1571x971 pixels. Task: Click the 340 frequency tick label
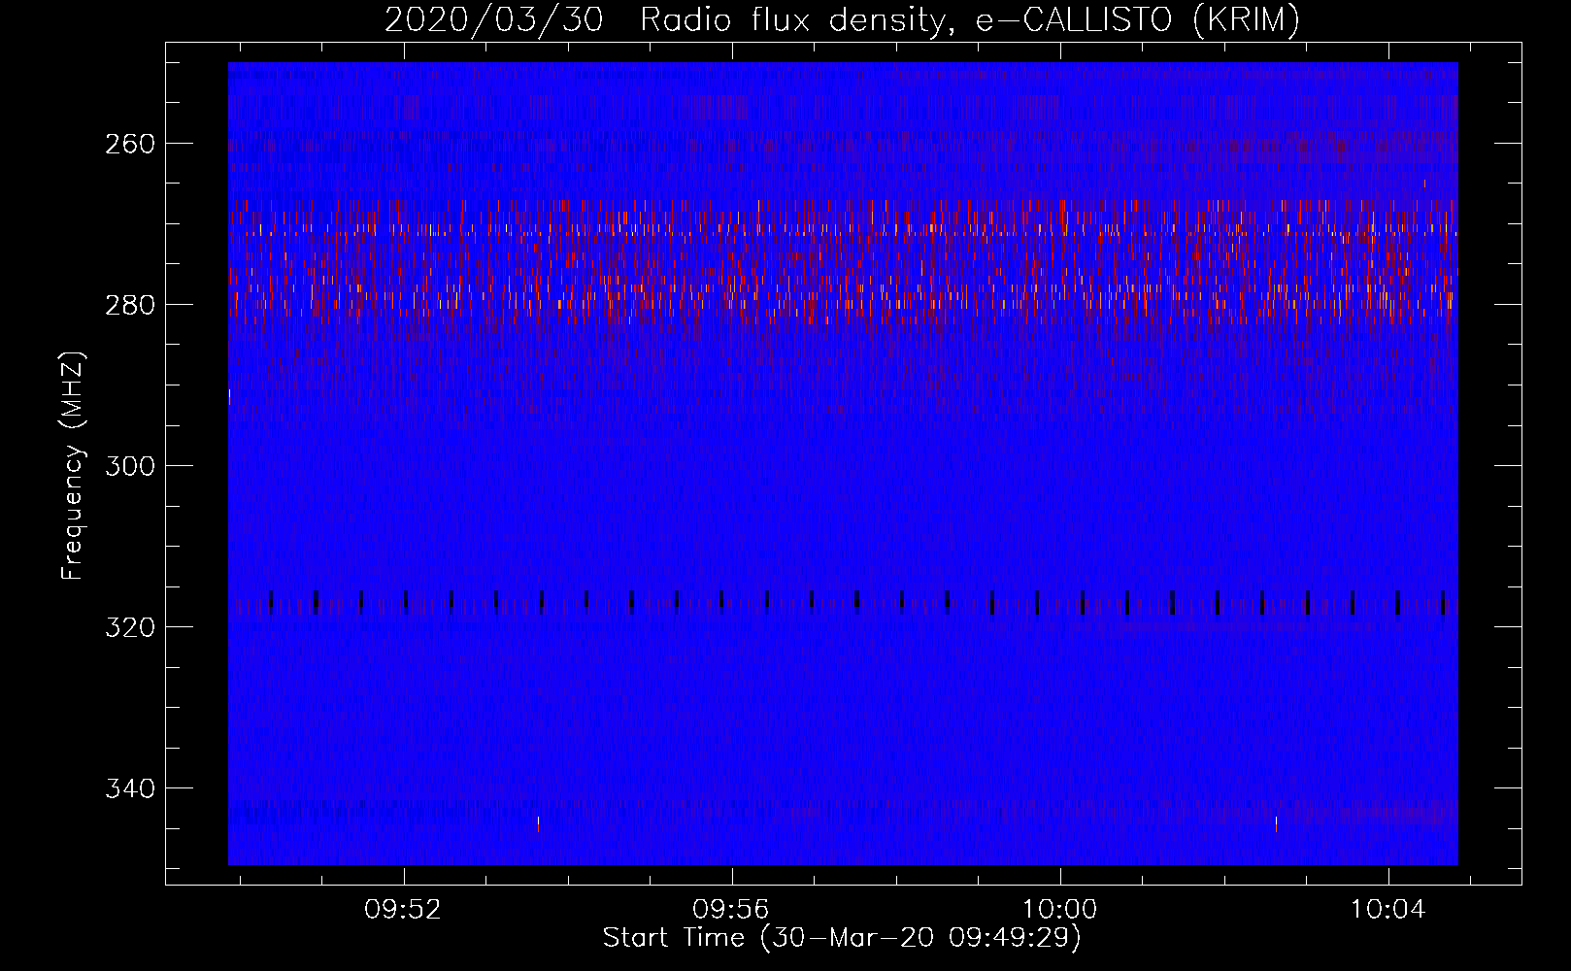click(x=129, y=788)
